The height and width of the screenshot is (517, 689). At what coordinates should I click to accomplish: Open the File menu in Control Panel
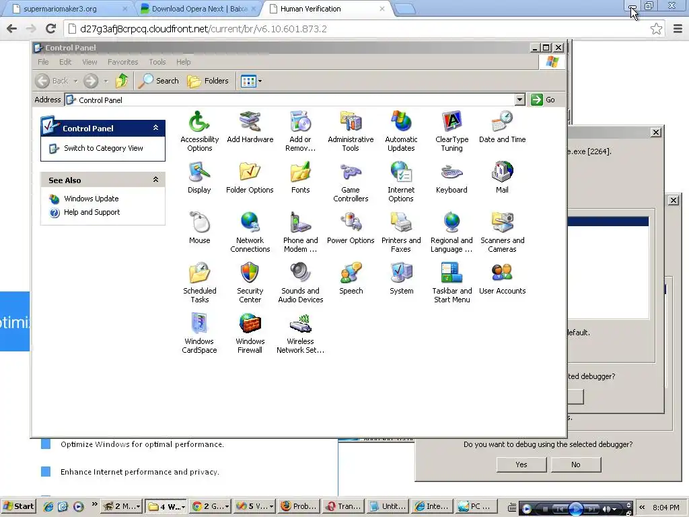[43, 62]
